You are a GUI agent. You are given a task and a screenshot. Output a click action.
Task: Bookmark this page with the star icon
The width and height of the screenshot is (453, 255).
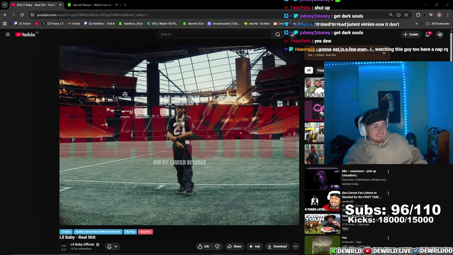(x=406, y=15)
